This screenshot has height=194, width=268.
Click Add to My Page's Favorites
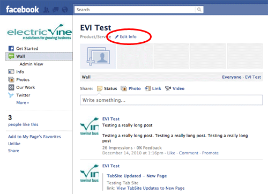click(x=34, y=137)
